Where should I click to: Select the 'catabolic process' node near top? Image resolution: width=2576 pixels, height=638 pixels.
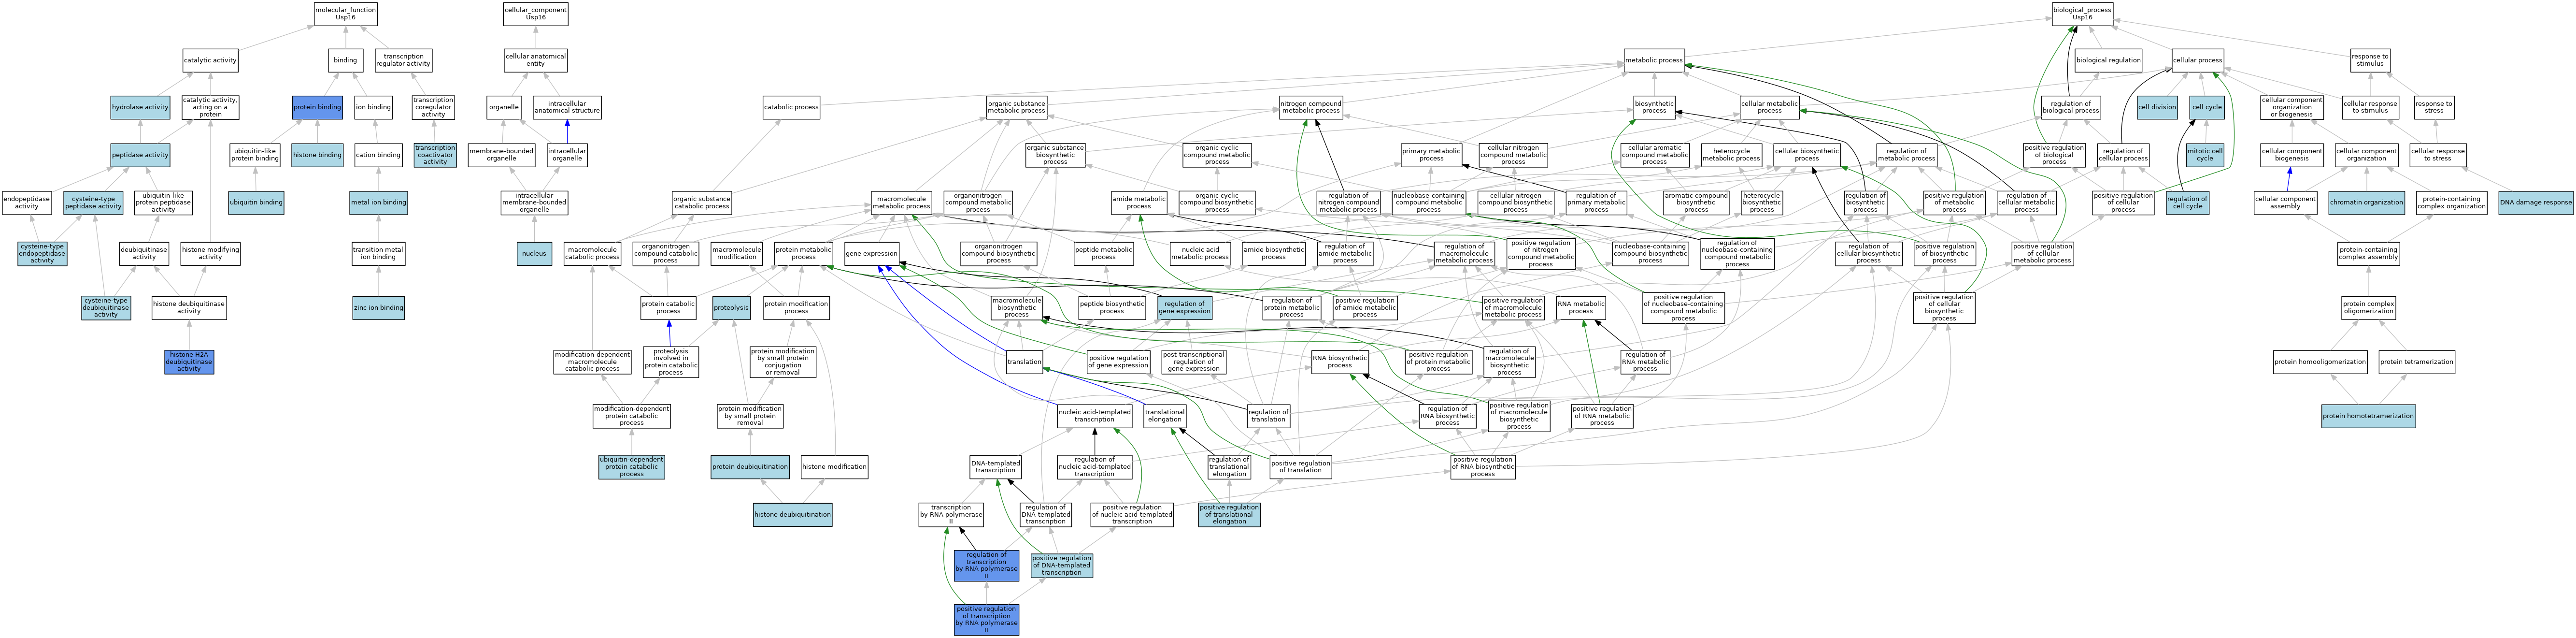[x=791, y=107]
